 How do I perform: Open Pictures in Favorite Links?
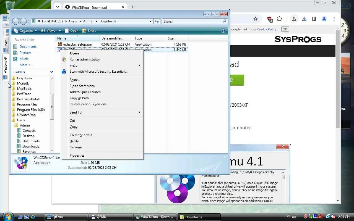(x=25, y=53)
